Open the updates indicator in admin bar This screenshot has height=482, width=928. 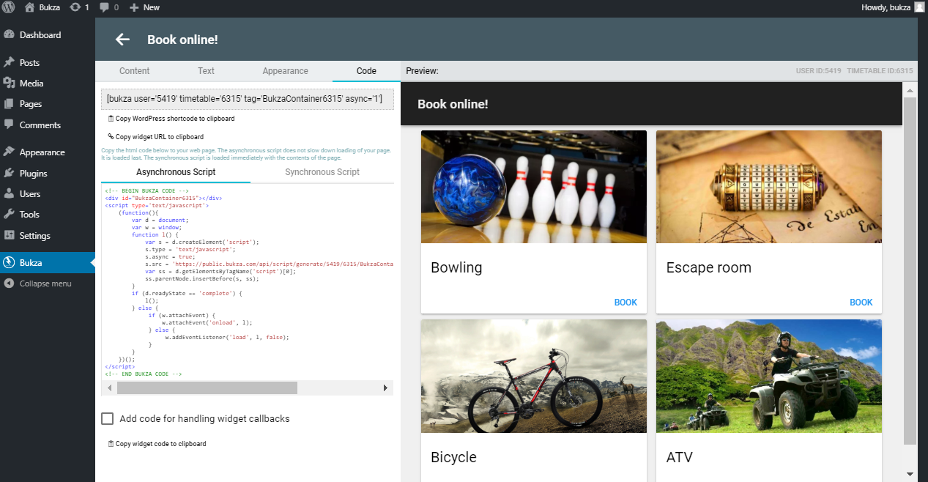(79, 7)
